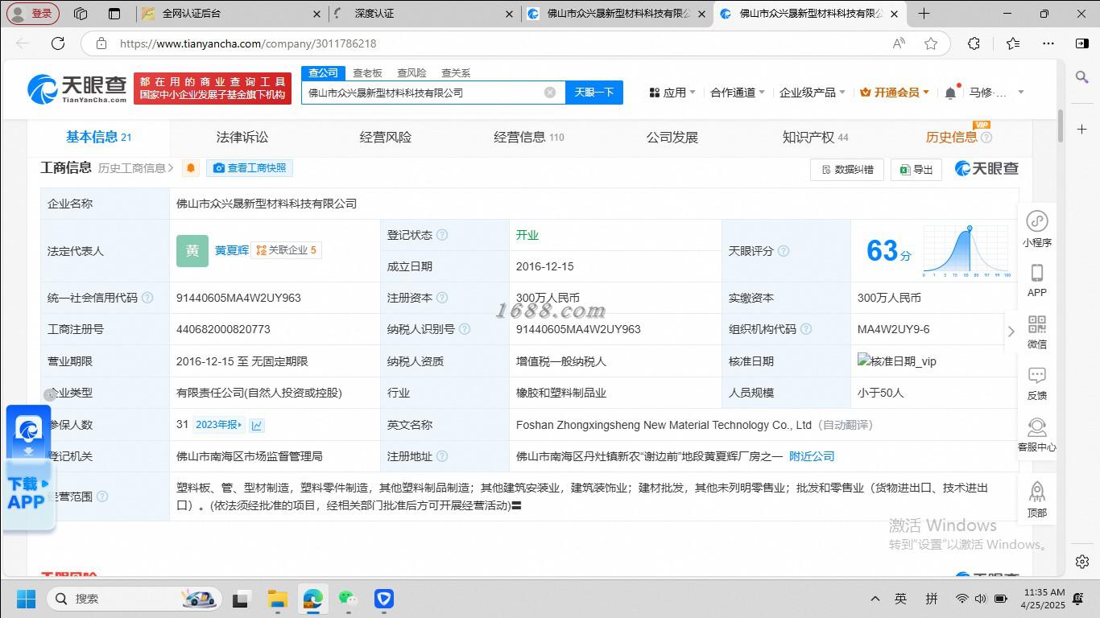
Task: Expand the table's right arrow chevron
Action: 1011,332
